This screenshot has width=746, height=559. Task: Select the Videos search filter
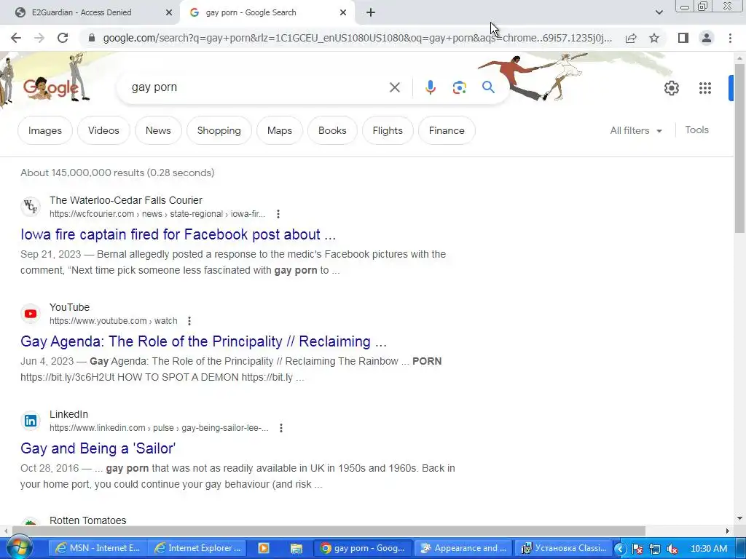pyautogui.click(x=103, y=130)
